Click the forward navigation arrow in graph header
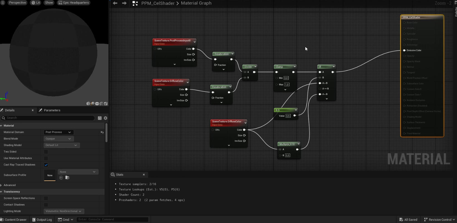Screen dimensions: 457x223 tap(124, 3)
